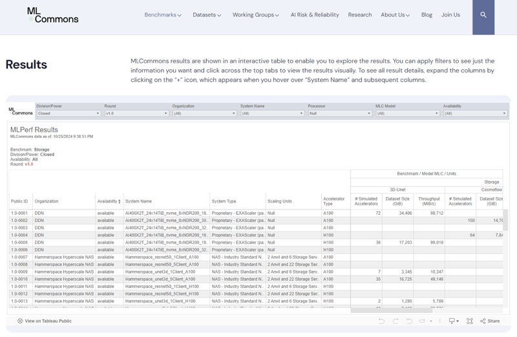Click Public ID 1.0-0012 cell
Image resolution: width=517 pixels, height=337 pixels.
(19, 294)
